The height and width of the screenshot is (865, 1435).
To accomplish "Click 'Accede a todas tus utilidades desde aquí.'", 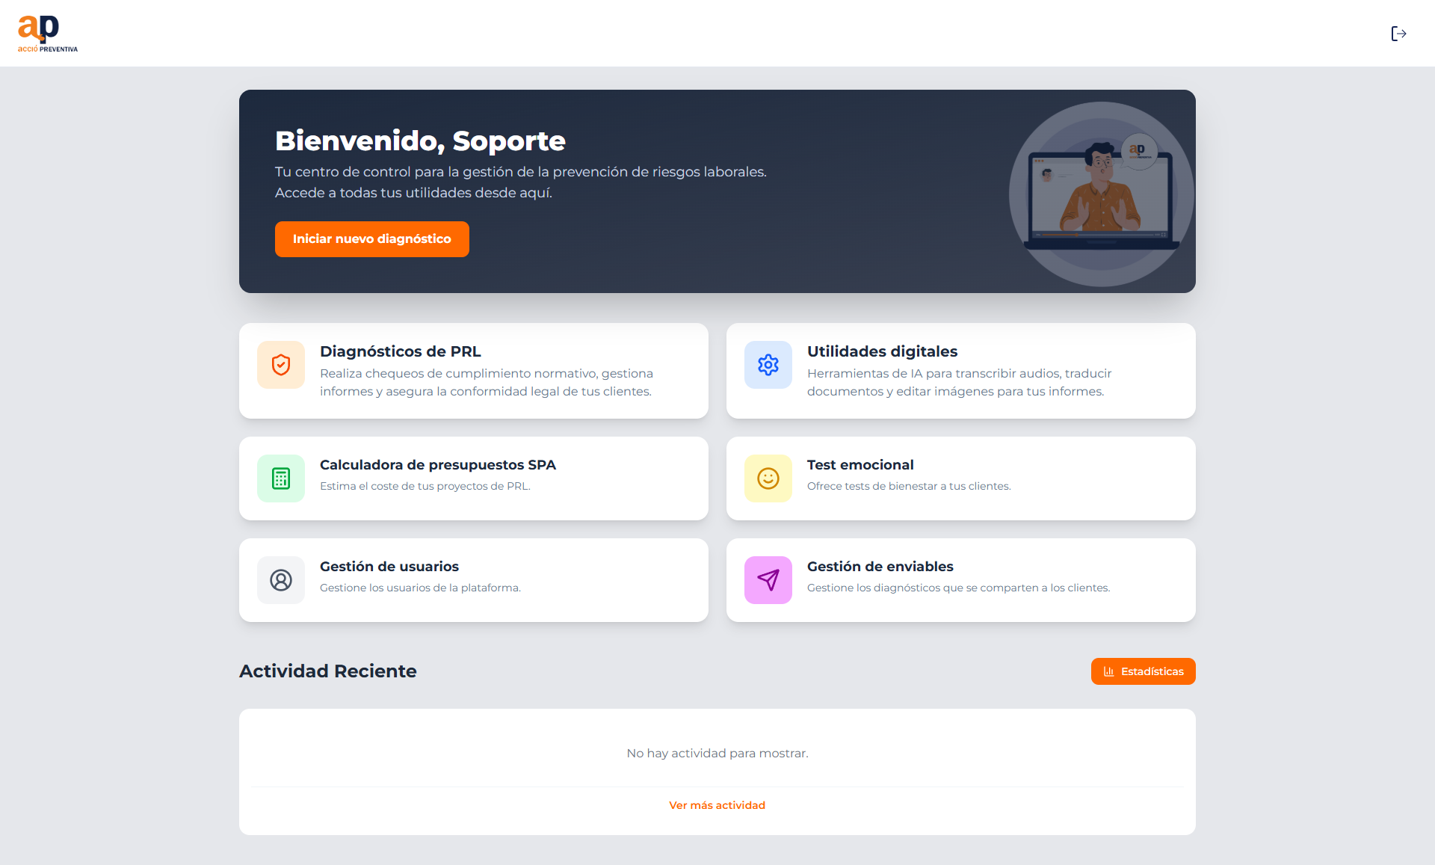I will pos(413,193).
